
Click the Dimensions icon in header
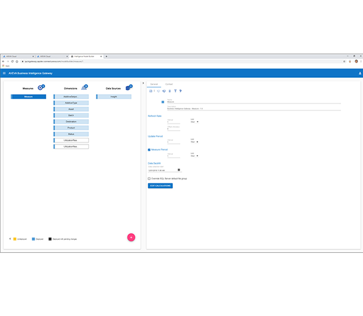[84, 88]
